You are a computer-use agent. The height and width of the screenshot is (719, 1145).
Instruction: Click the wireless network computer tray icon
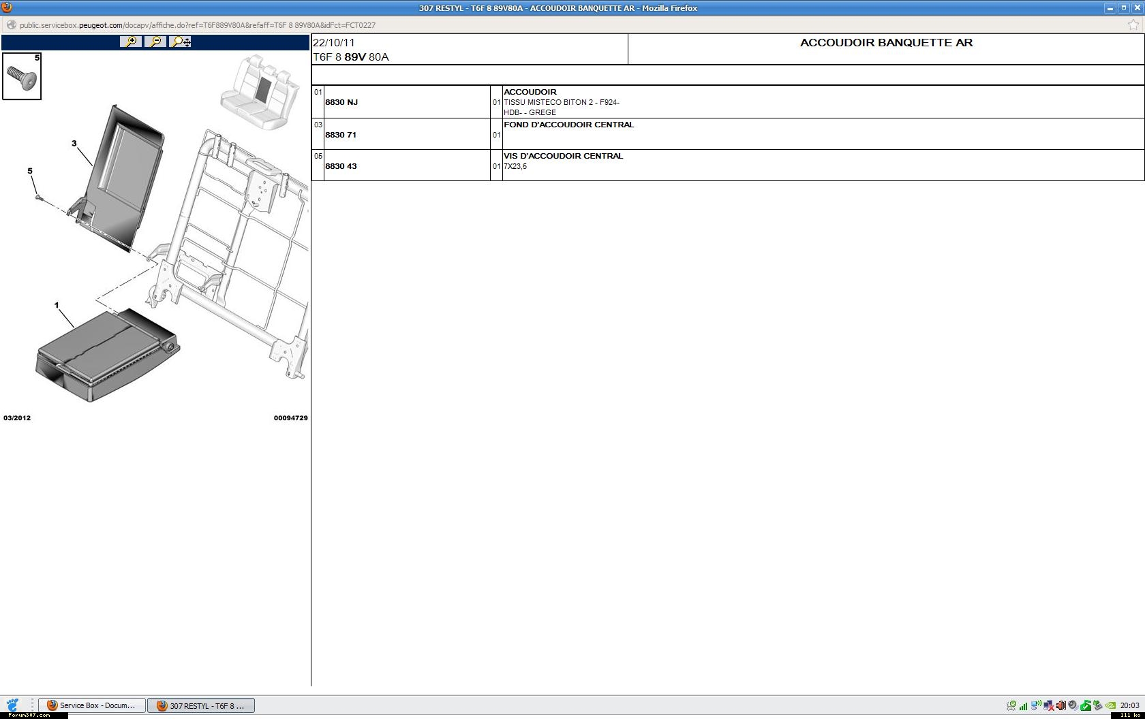click(x=1036, y=705)
